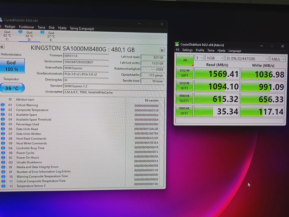289x217 pixels.
Task: Click the I alt host writes value 1125 GB
Action: 153,63
